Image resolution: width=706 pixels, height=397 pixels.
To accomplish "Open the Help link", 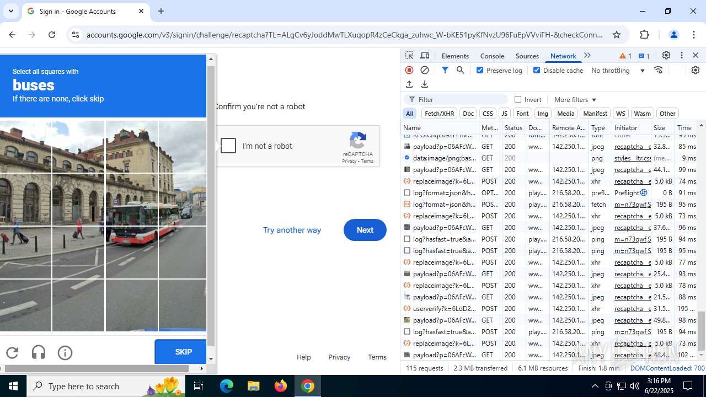I will [303, 357].
